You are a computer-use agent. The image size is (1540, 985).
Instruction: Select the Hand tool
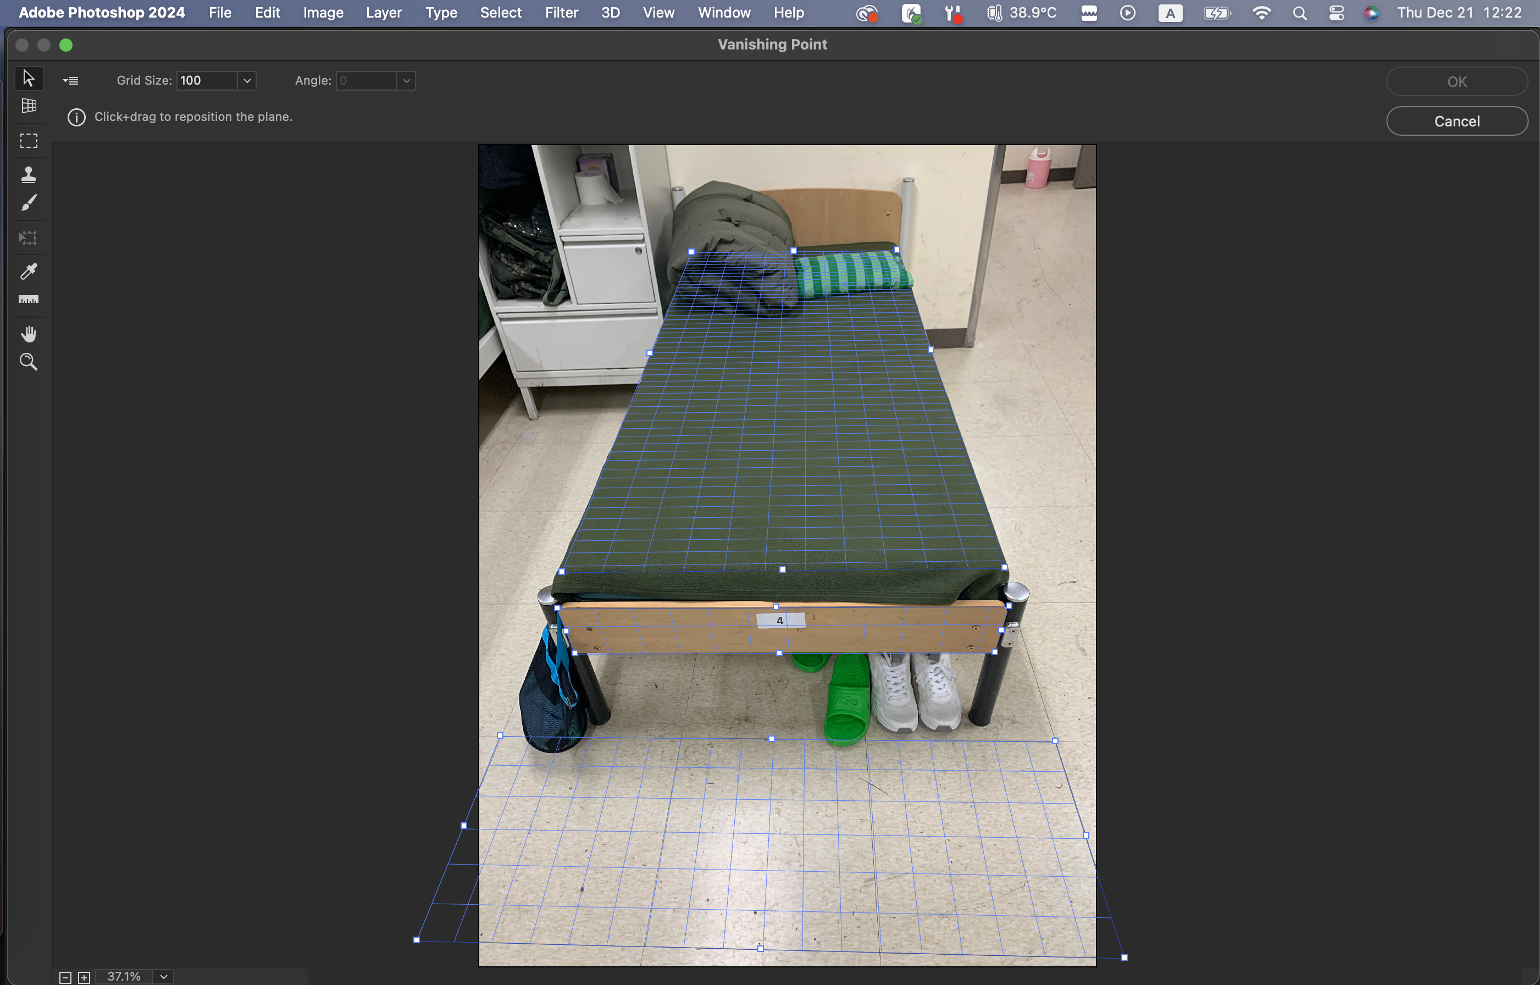pyautogui.click(x=28, y=333)
